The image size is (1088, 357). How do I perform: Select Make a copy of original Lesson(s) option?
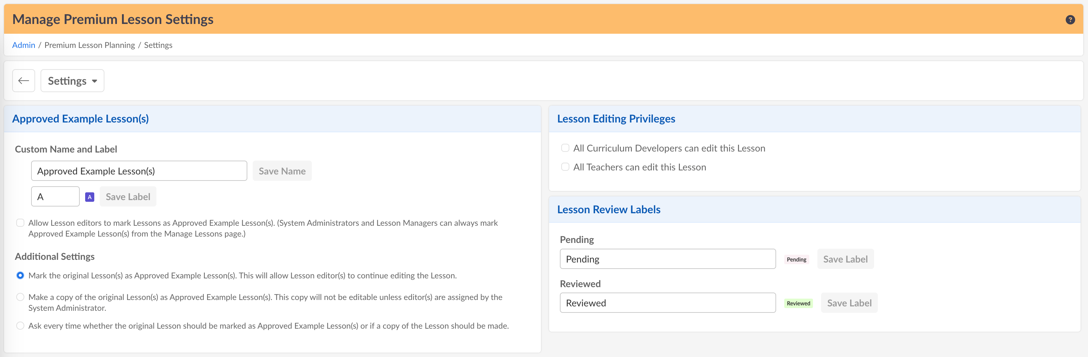[x=20, y=297]
